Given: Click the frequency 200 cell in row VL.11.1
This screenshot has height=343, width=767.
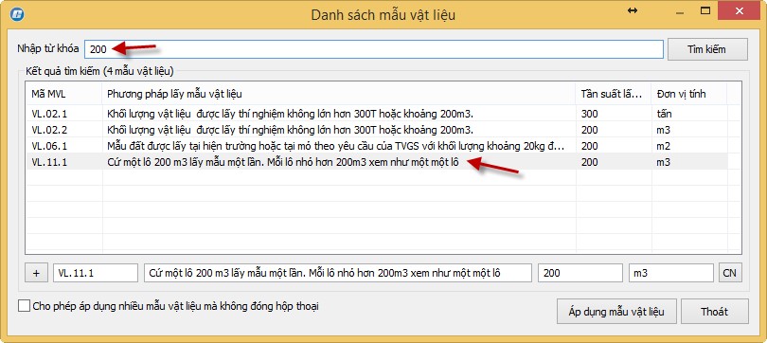Looking at the screenshot, I should click(x=589, y=162).
